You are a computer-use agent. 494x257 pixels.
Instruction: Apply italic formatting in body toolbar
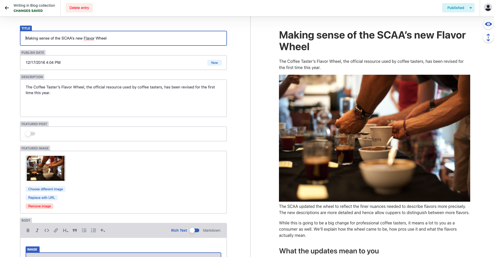[x=37, y=230]
